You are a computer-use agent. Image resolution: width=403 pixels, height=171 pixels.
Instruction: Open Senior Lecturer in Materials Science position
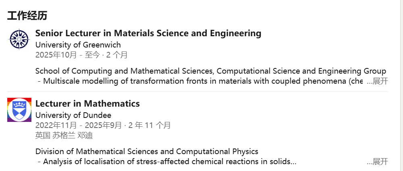coord(148,33)
